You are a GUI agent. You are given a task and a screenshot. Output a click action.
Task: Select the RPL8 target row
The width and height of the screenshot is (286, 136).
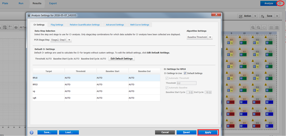(96, 78)
